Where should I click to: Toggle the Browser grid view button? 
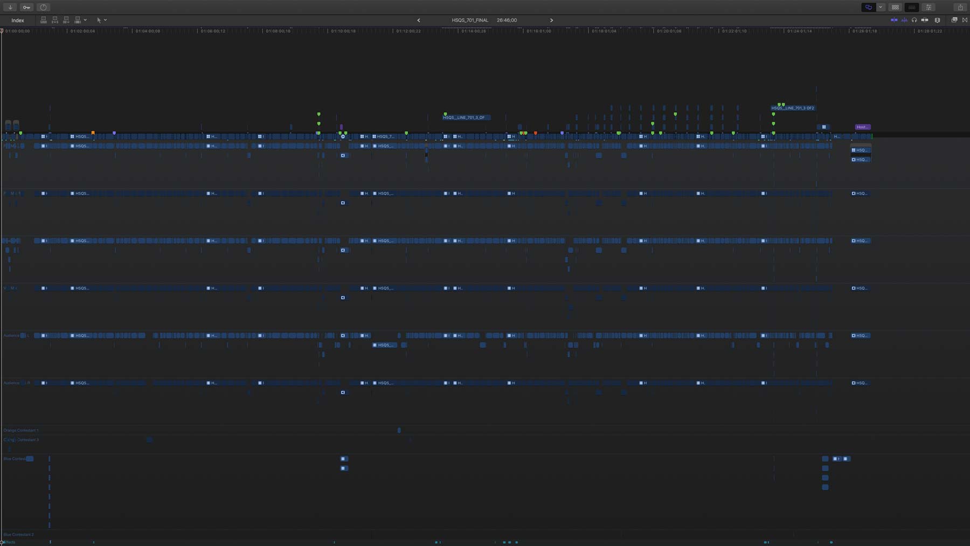pyautogui.click(x=895, y=7)
